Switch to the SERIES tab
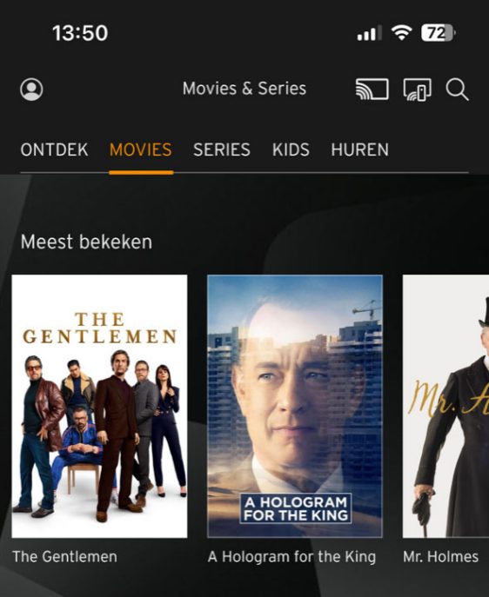 [221, 149]
